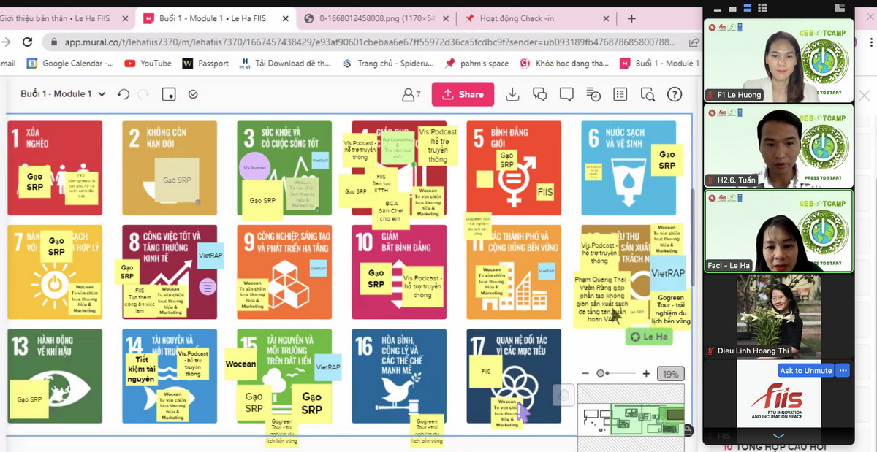The height and width of the screenshot is (452, 877).
Task: Undo the last action in Mural
Action: [x=124, y=94]
